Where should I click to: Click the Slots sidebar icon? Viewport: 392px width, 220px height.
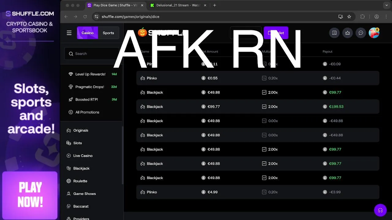[x=69, y=143]
